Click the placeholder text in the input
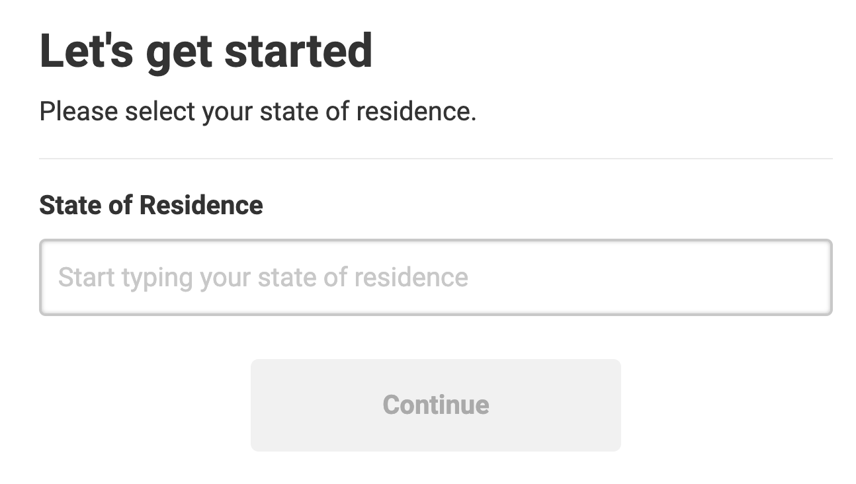Screen dimensions: 856x484 pos(264,277)
